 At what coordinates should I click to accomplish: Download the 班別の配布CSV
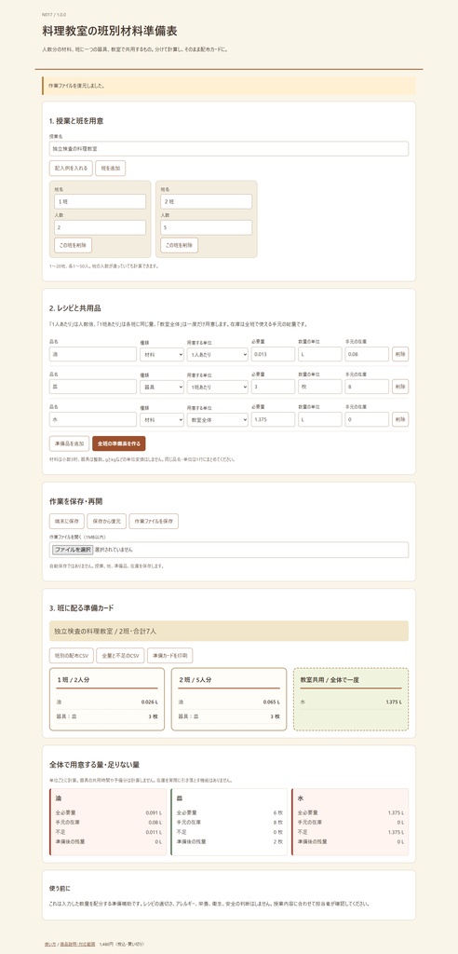71,655
